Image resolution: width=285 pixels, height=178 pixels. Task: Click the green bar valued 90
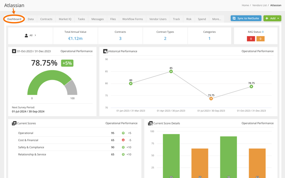(229, 157)
